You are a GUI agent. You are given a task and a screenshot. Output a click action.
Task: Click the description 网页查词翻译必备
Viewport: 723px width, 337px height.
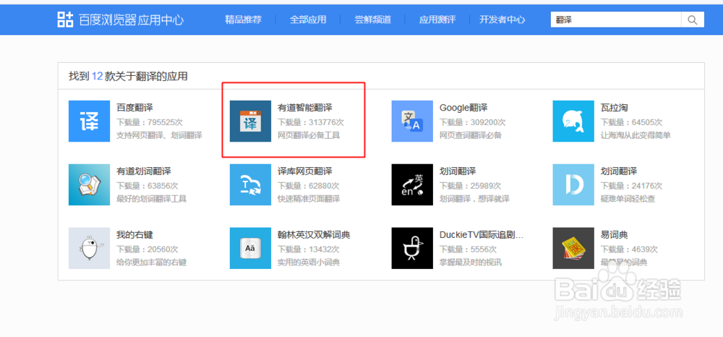(x=471, y=135)
